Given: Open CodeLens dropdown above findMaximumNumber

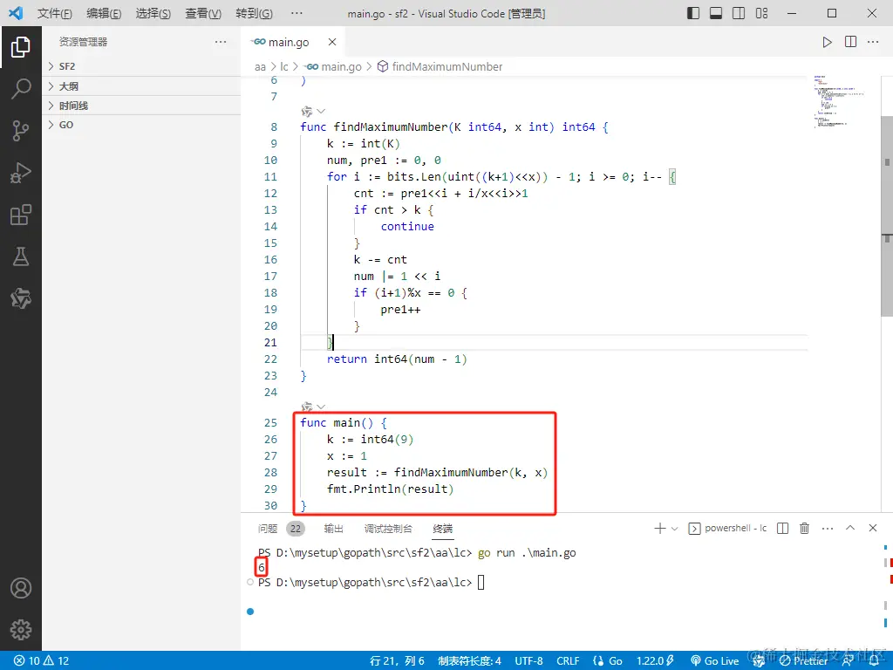Looking at the screenshot, I should tap(321, 111).
